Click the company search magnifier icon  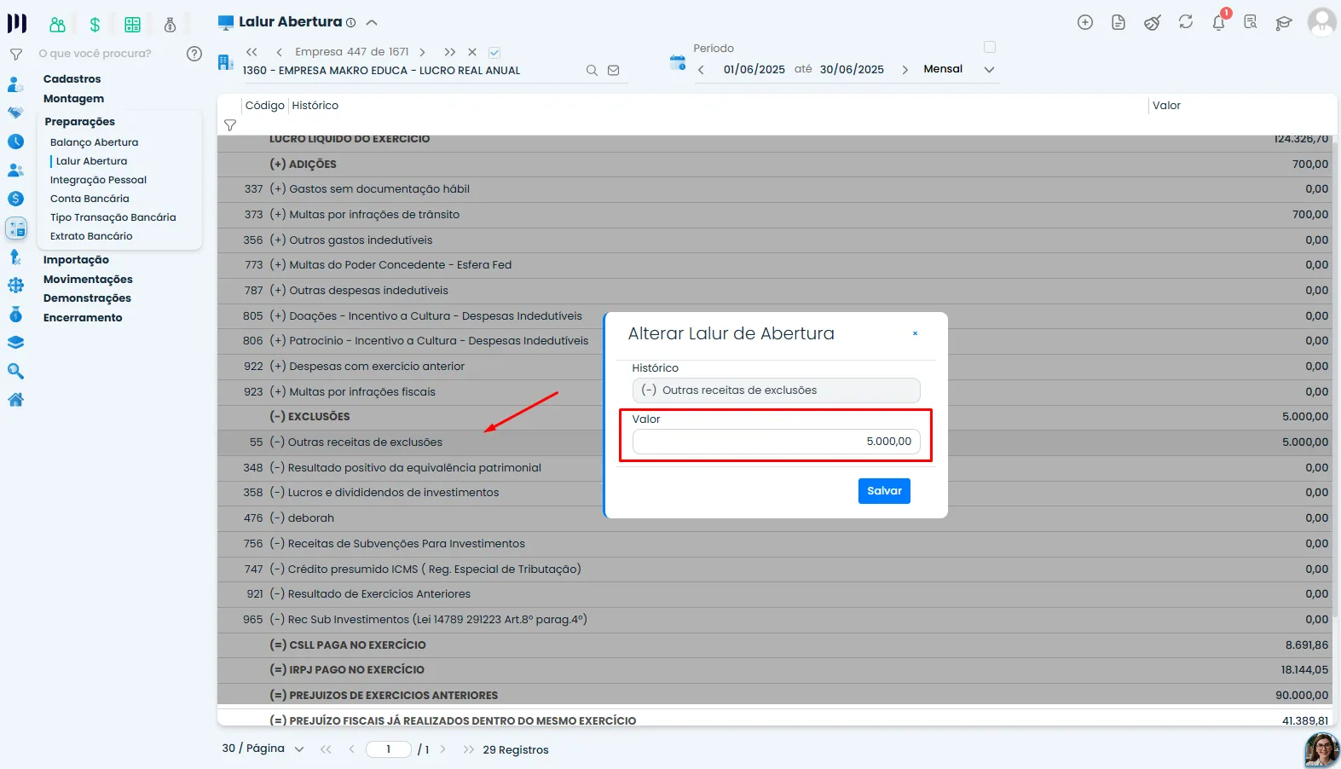tap(592, 71)
